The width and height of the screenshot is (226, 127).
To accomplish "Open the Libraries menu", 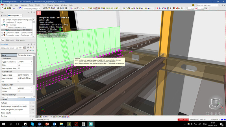I will point(23,5).
